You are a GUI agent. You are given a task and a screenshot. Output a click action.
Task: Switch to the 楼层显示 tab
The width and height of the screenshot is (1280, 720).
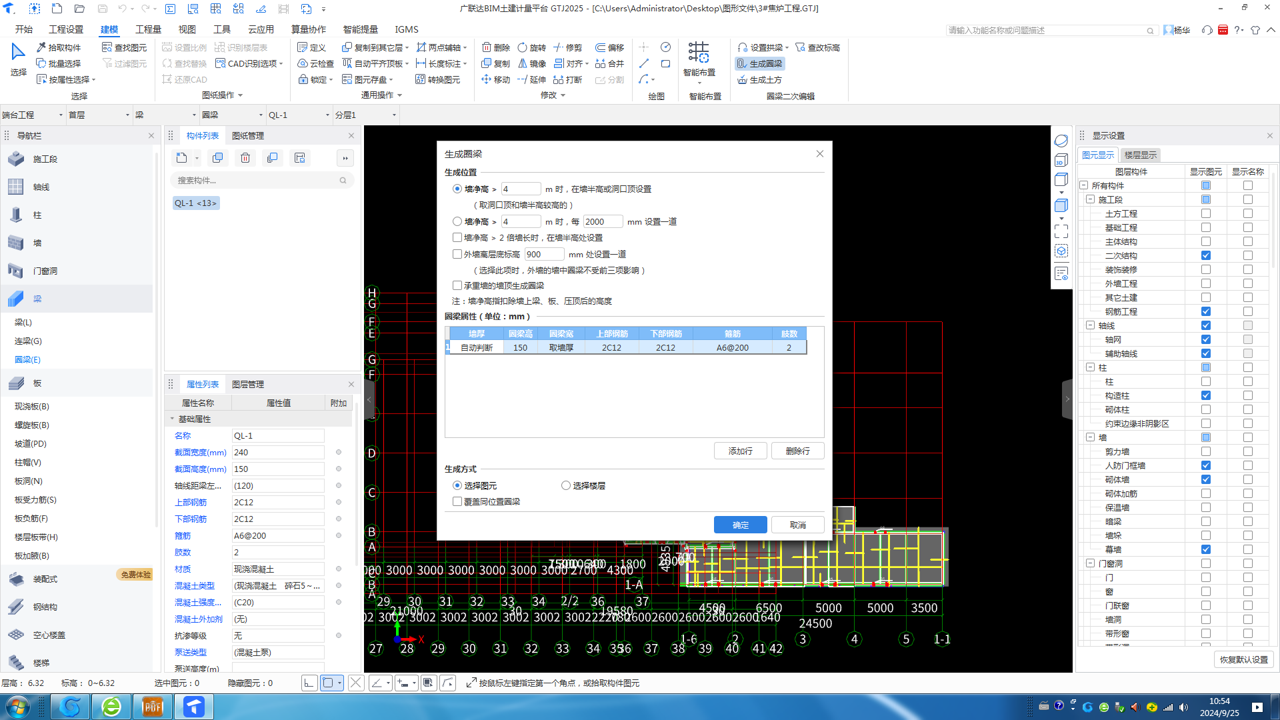(x=1141, y=155)
